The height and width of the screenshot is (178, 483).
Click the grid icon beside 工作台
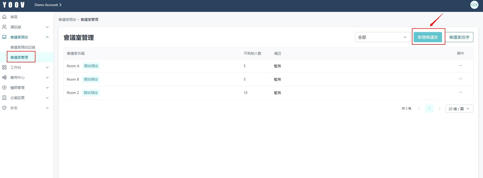point(4,67)
